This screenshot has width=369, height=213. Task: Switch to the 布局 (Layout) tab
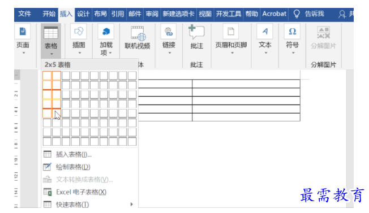101,14
